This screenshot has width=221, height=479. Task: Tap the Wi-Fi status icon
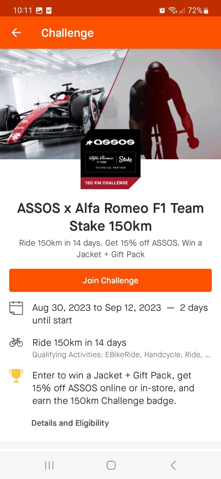pyautogui.click(x=173, y=11)
